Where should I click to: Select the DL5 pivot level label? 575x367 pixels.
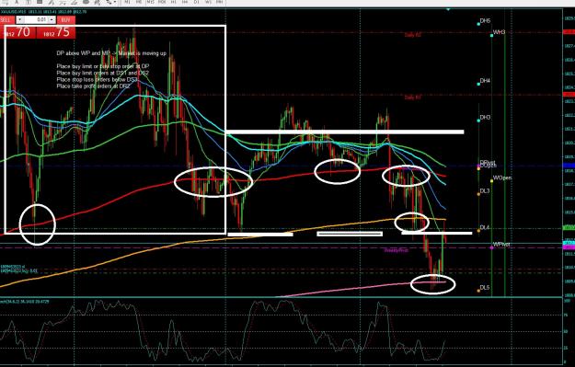(485, 288)
